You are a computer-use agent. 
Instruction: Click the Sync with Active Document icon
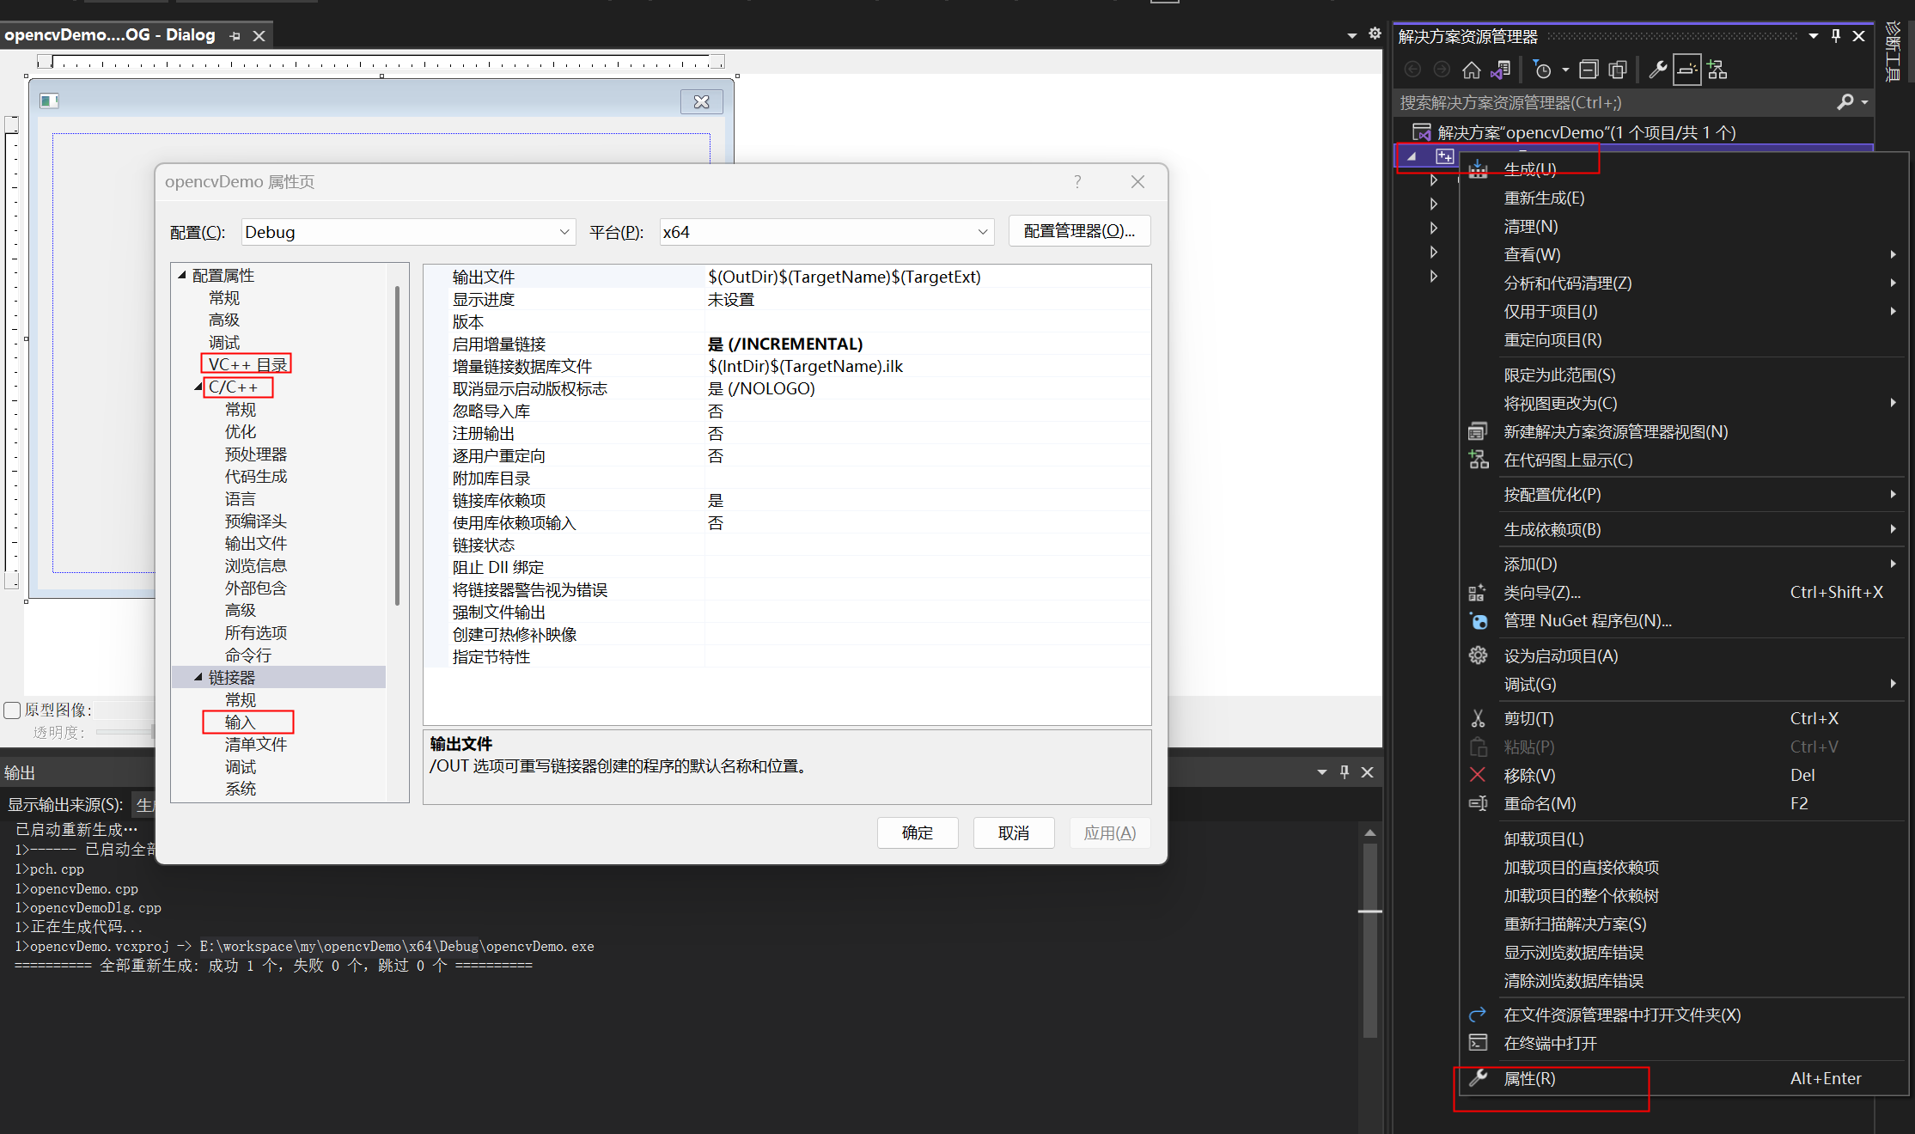click(x=1501, y=70)
